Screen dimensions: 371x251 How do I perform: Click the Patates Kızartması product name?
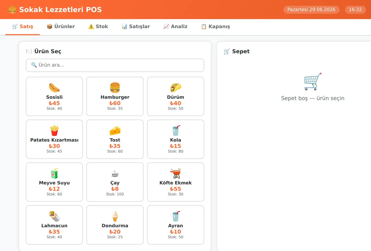click(54, 140)
